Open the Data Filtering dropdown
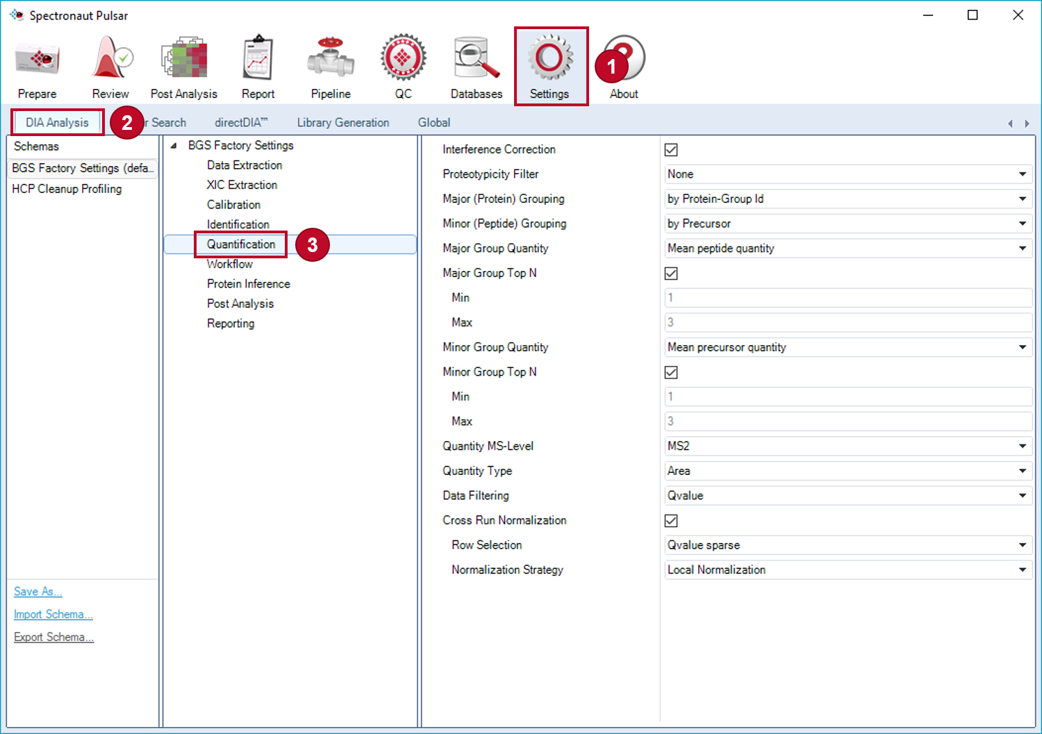1042x734 pixels. (x=848, y=495)
